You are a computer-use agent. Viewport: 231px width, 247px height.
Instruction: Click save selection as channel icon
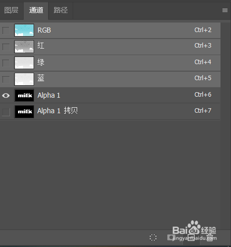pyautogui.click(x=171, y=237)
